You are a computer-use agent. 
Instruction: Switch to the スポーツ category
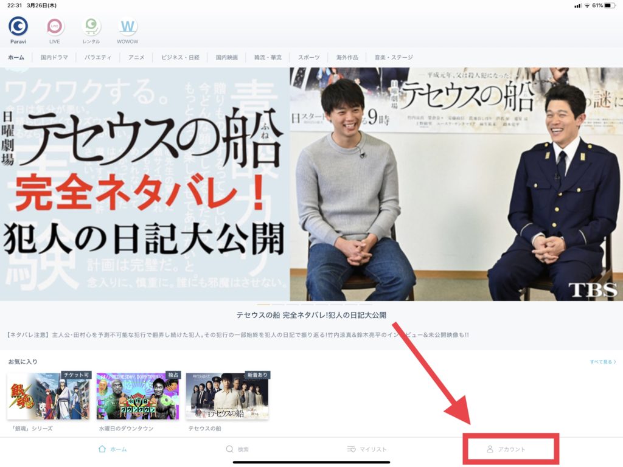tap(308, 58)
